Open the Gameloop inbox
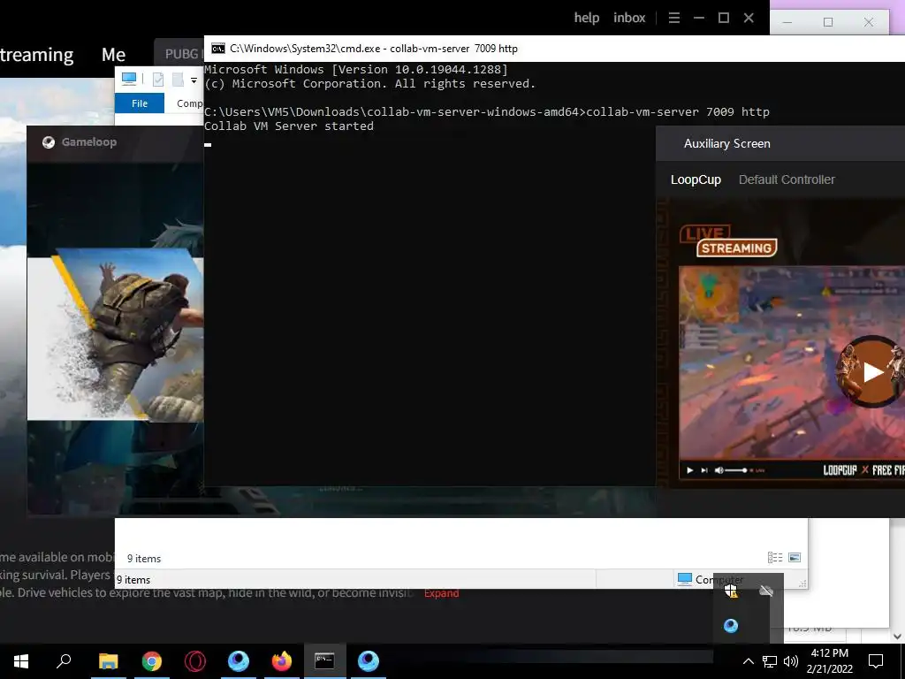 (x=629, y=18)
